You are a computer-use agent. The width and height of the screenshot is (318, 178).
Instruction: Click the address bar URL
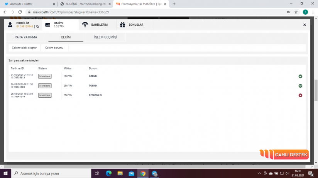point(71,12)
